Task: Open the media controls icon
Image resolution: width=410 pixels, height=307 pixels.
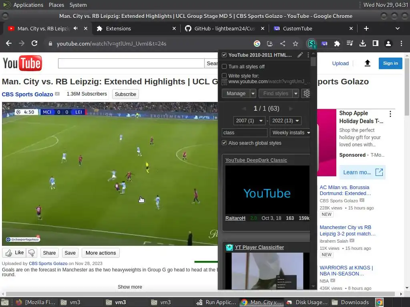Action: pyautogui.click(x=350, y=43)
